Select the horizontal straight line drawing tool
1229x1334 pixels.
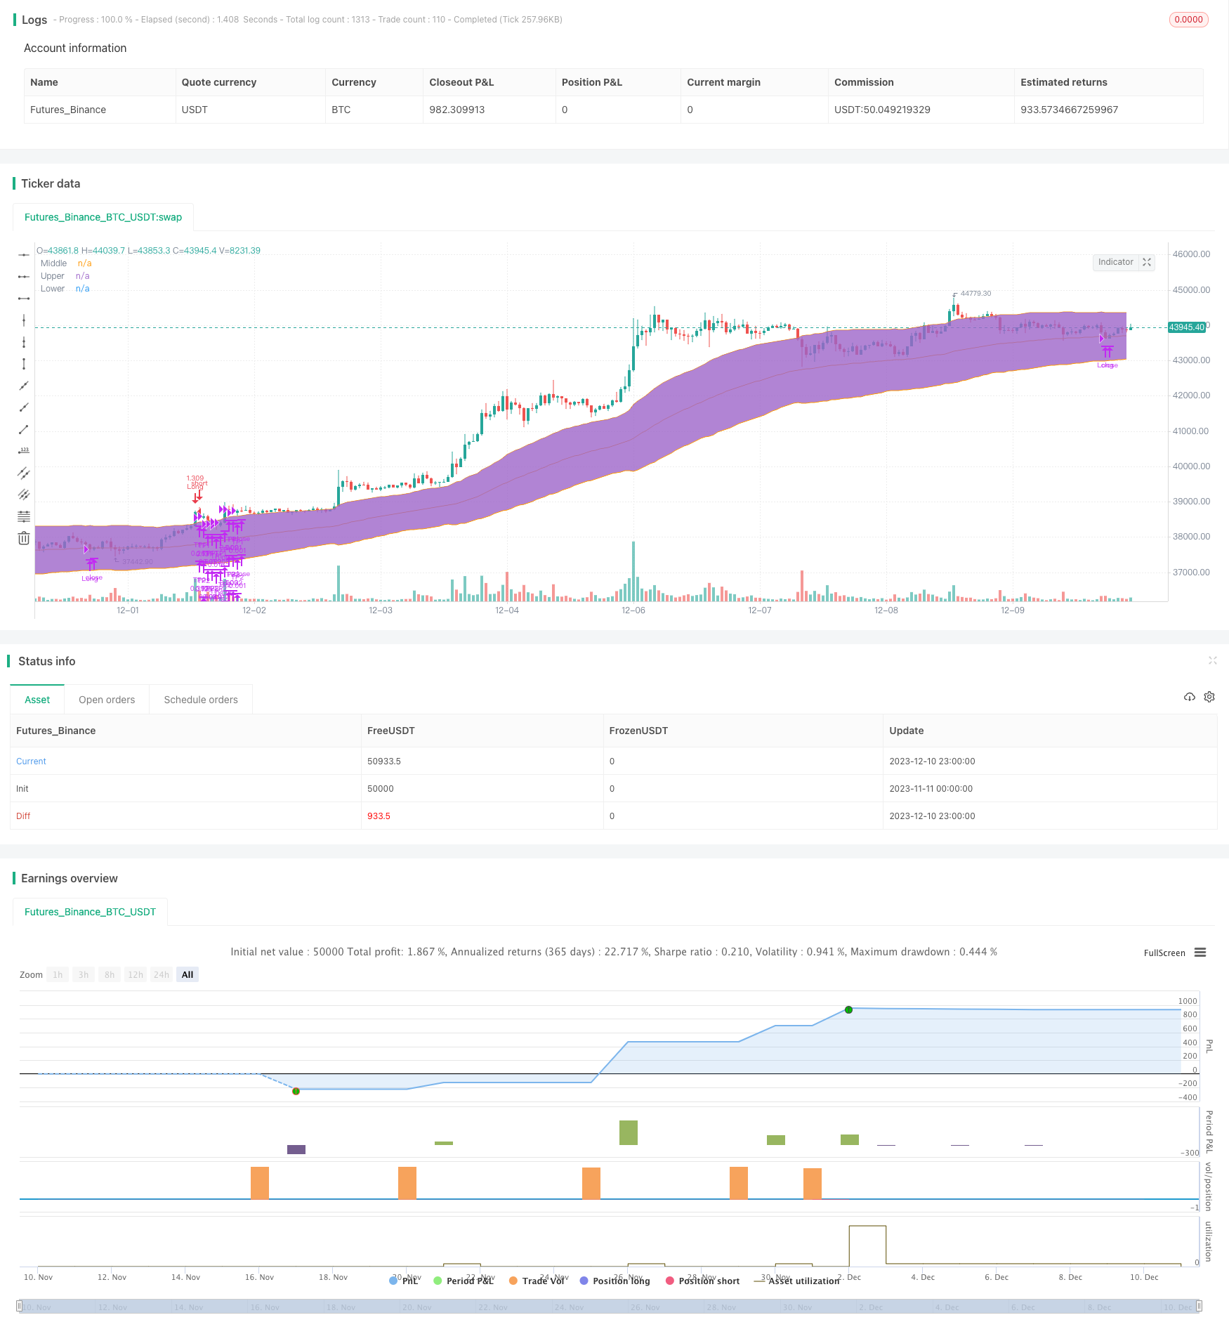pyautogui.click(x=24, y=255)
